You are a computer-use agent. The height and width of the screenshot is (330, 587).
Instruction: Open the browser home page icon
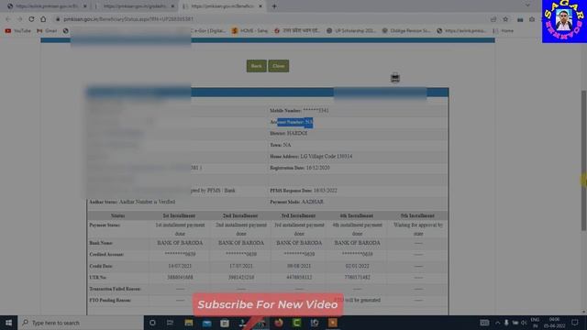pyautogui.click(x=43, y=19)
